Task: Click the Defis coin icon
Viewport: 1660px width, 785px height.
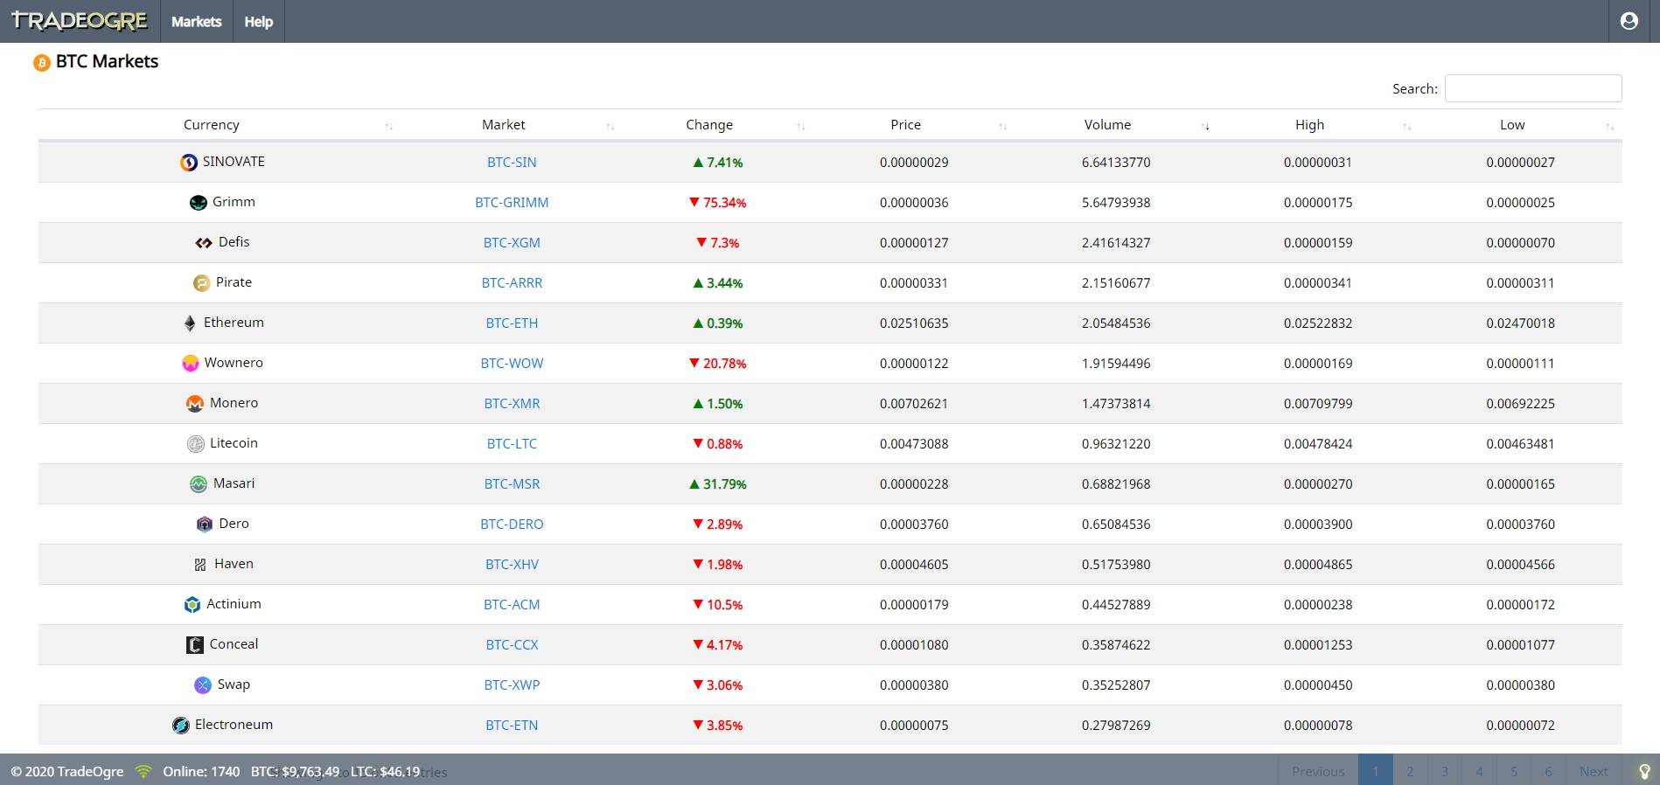Action: coord(204,243)
